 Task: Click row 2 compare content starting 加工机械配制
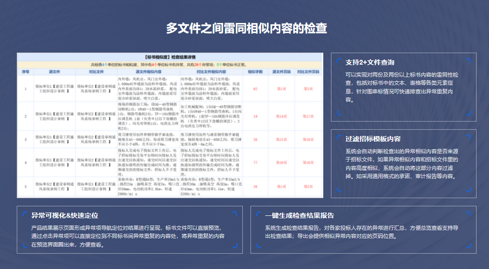pos(211,116)
